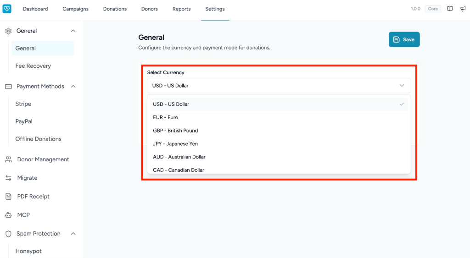The height and width of the screenshot is (258, 470).
Task: Click checkmark beside USD - US Dollar option
Action: tap(402, 104)
